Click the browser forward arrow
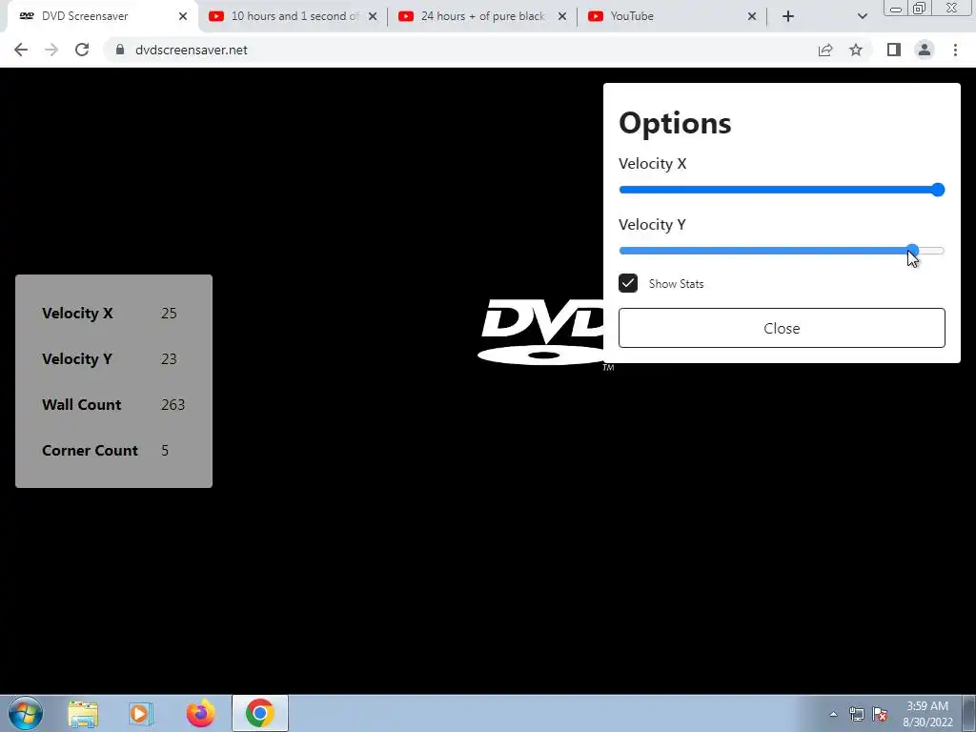This screenshot has width=976, height=732. (51, 50)
